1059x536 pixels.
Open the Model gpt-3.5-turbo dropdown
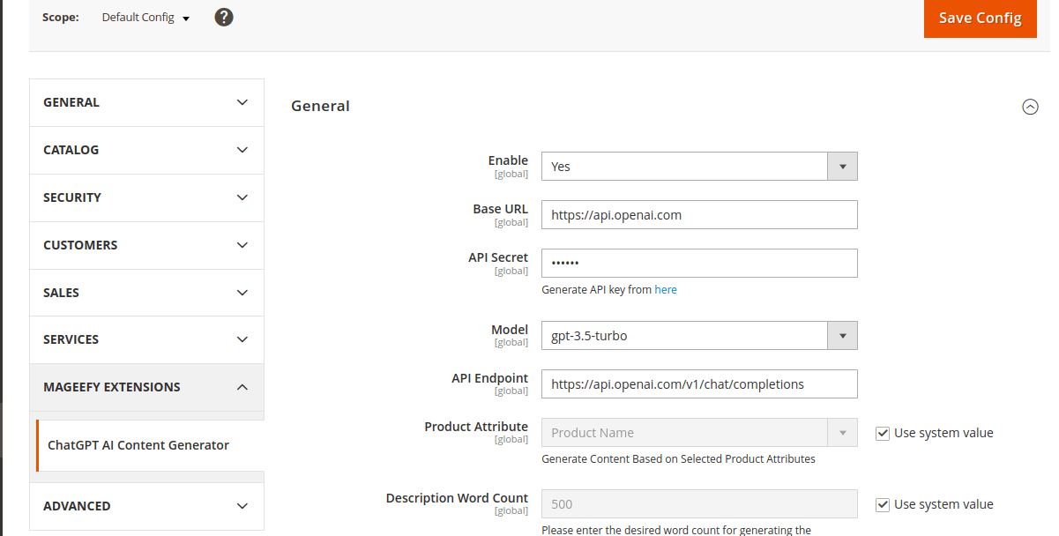pos(698,336)
